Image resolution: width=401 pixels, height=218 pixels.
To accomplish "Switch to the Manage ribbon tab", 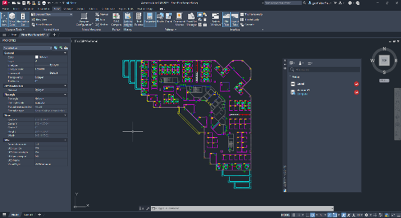I will 69,8.
